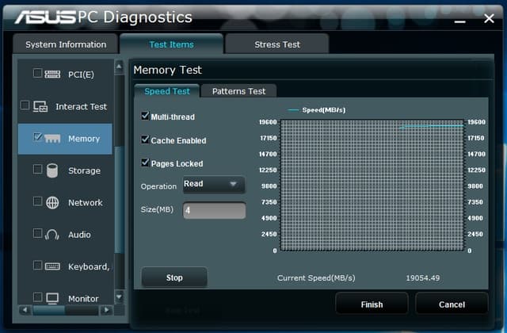Close the PC Diagnostics window
This screenshot has width=507, height=333.
489,18
